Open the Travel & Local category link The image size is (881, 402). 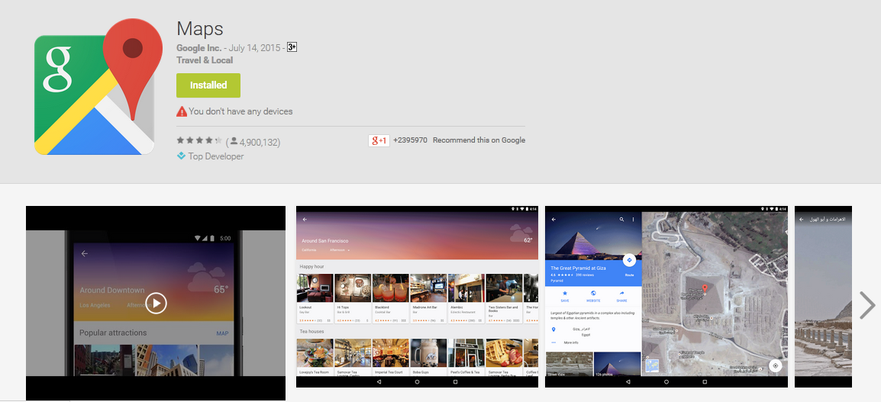pyautogui.click(x=205, y=60)
